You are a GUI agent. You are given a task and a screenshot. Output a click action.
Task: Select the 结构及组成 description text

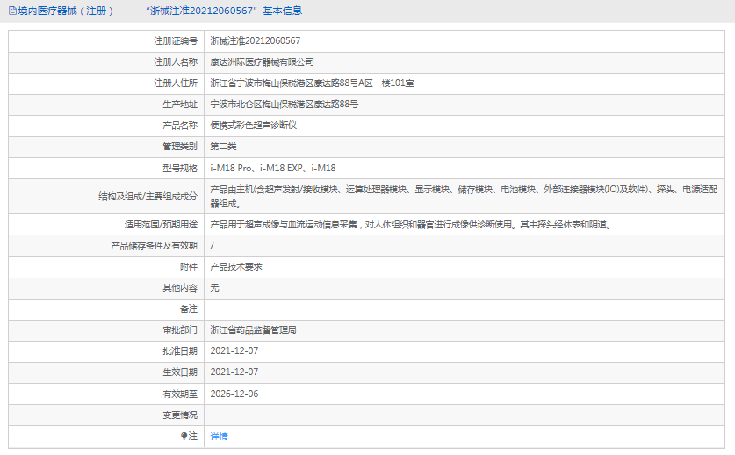464,196
